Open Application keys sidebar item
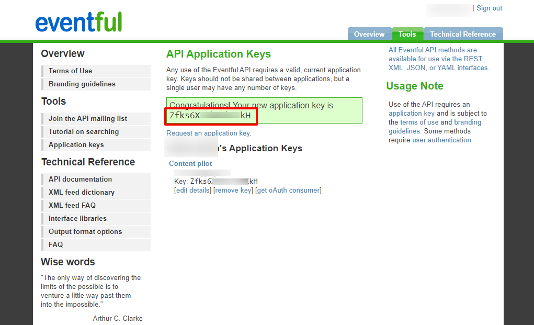This screenshot has width=534, height=325. point(96,145)
